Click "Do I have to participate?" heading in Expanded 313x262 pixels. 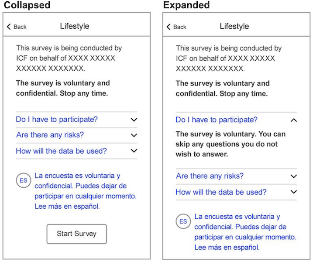[217, 120]
